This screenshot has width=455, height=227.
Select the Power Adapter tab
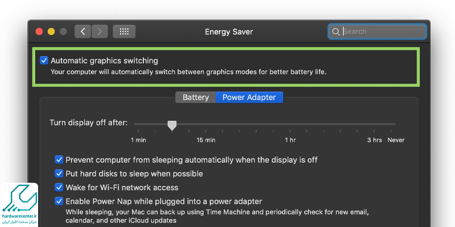249,98
